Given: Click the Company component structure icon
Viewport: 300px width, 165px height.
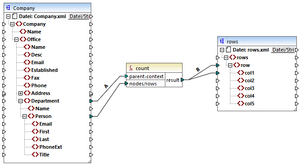Looking at the screenshot, I should (8, 8).
